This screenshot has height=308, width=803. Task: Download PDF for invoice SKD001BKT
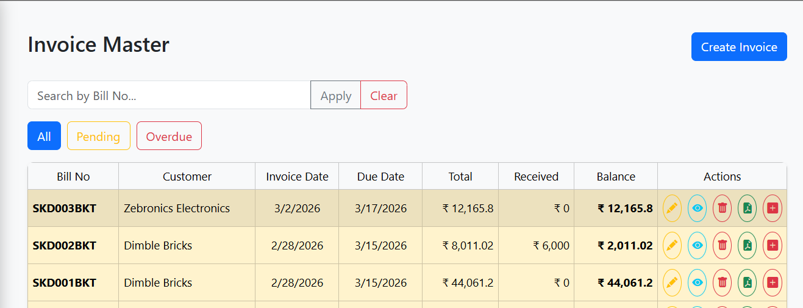tap(748, 282)
